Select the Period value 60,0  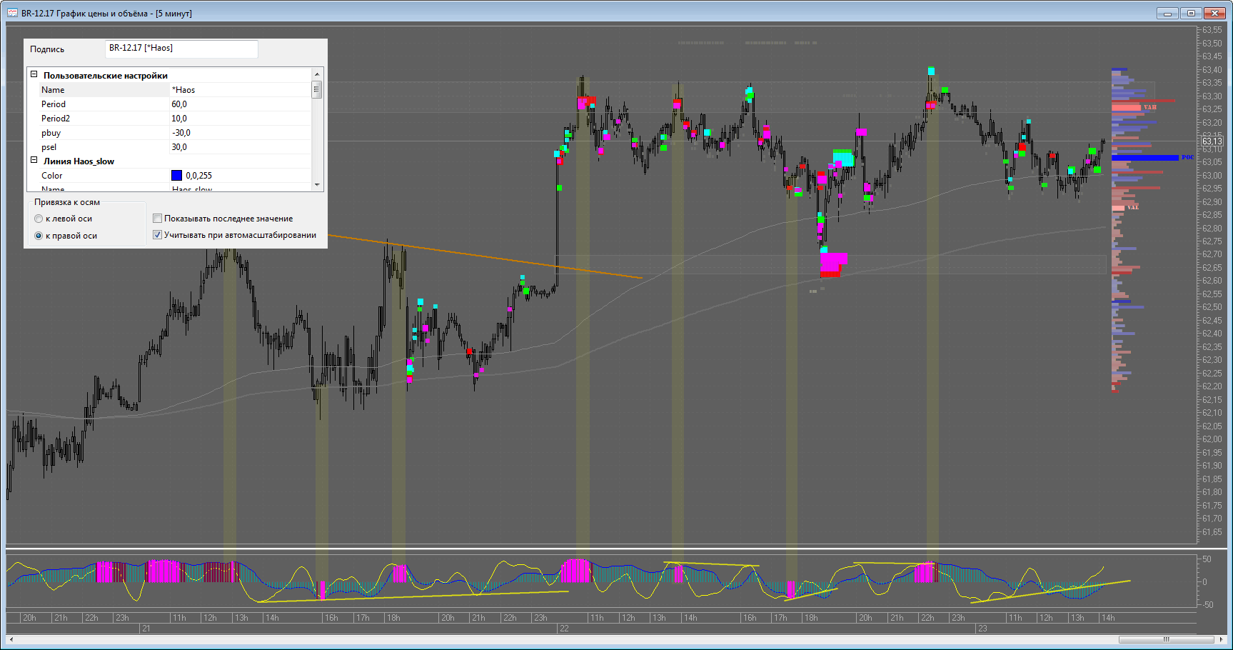(x=240, y=104)
